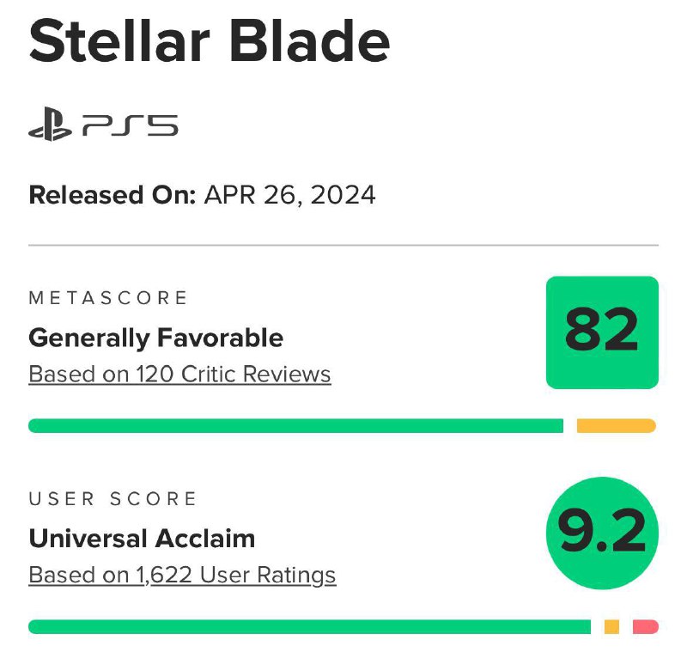Click the 'Generally Favorable' verdict text
The width and height of the screenshot is (687, 652).
[x=155, y=338]
